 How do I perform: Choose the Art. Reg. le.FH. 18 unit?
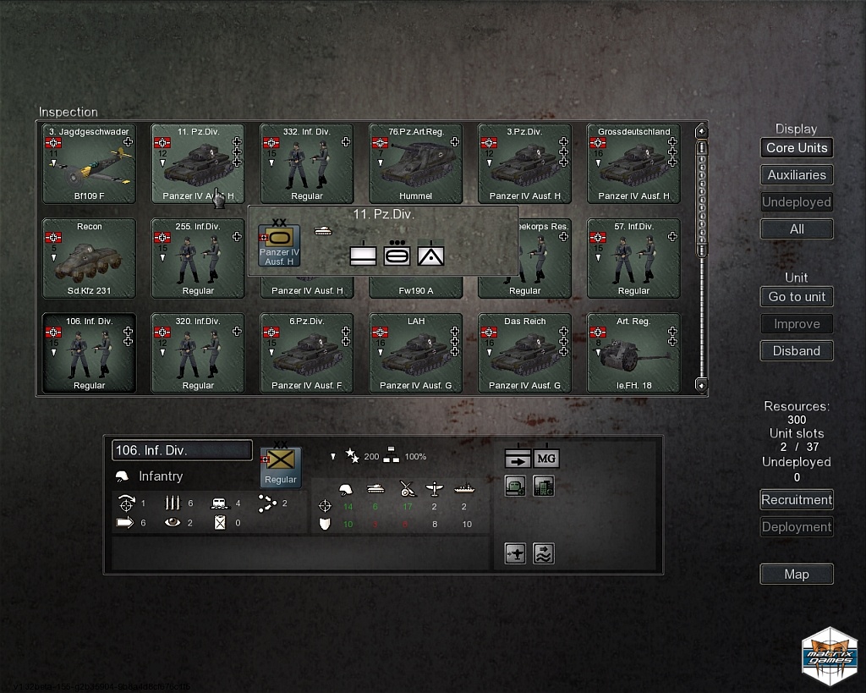point(633,354)
